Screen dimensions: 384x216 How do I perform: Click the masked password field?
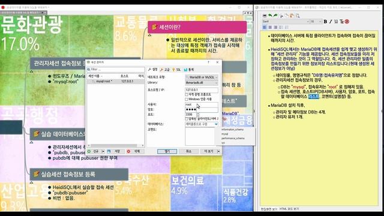(202, 109)
